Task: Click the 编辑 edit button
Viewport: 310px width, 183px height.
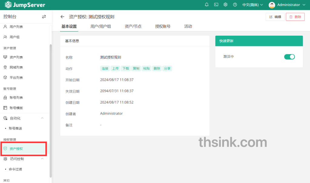Action: pyautogui.click(x=275, y=17)
